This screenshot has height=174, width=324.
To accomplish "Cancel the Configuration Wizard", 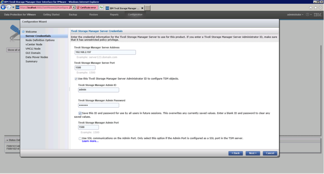I will click(270, 153).
